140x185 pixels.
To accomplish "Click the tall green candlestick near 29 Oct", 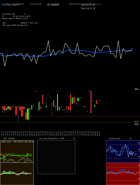I will click(57, 102).
